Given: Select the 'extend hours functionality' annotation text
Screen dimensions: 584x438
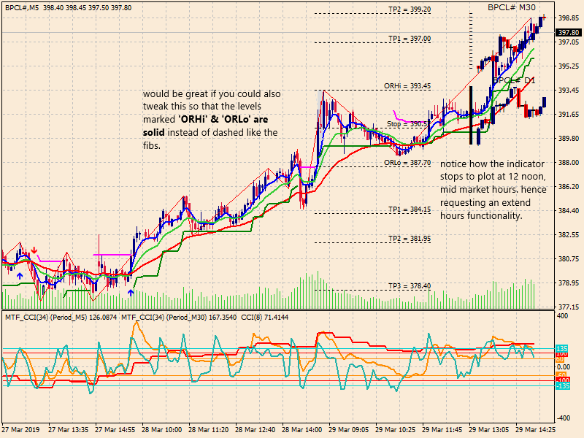Looking at the screenshot, I should coord(485,210).
